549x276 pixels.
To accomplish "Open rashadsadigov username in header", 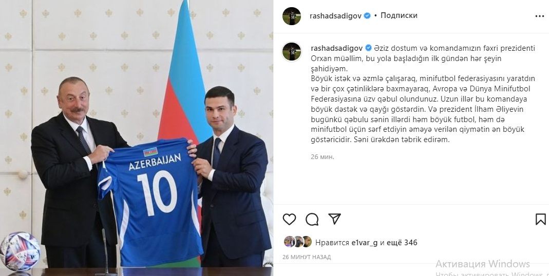I will click(x=336, y=16).
